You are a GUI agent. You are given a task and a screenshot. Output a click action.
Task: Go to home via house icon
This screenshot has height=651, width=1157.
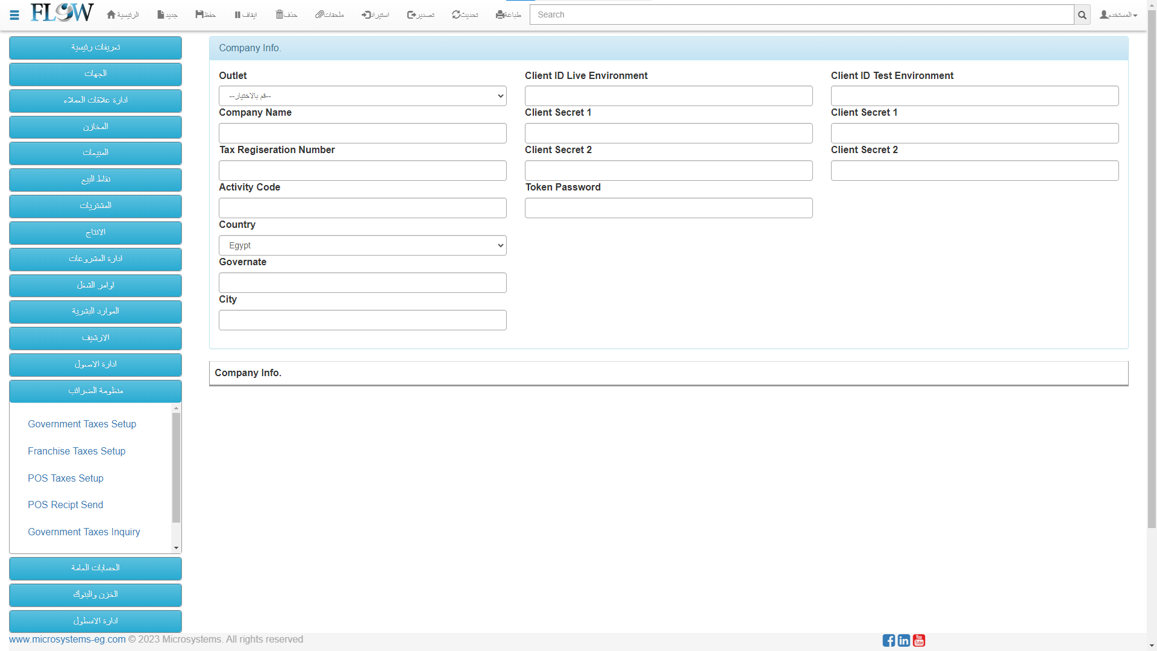[x=111, y=14]
